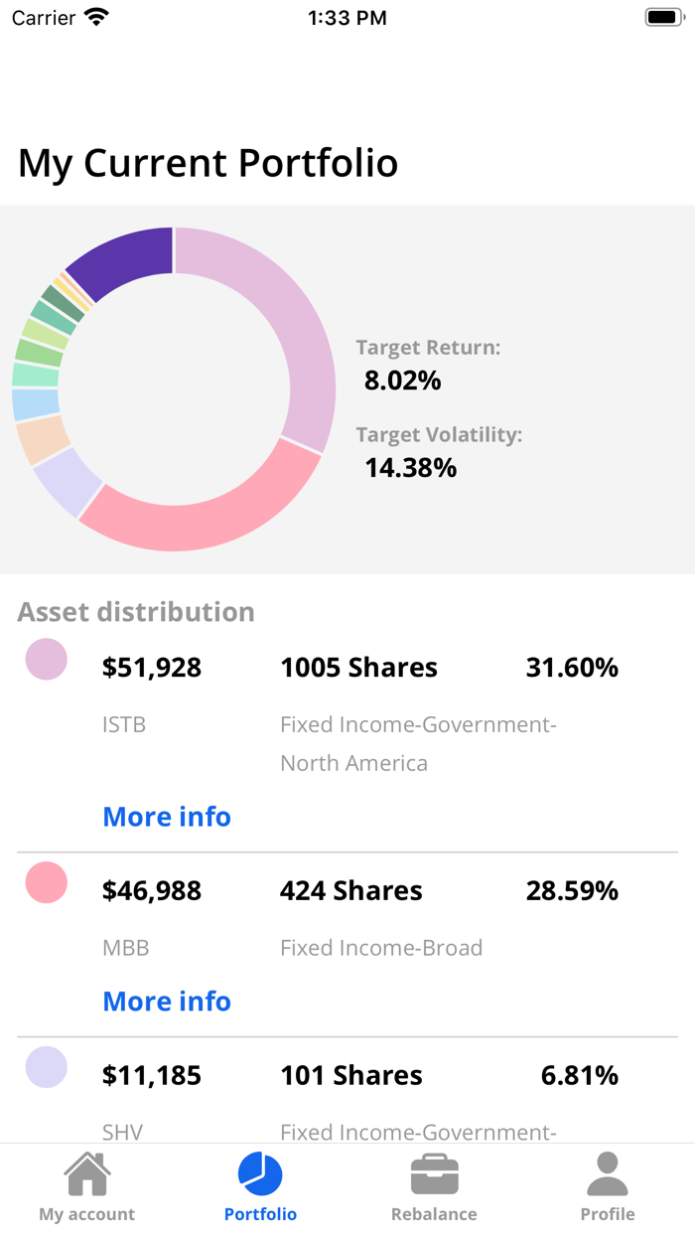Open Rebalance via the briefcase icon
The image size is (695, 1236).
pyautogui.click(x=434, y=1173)
